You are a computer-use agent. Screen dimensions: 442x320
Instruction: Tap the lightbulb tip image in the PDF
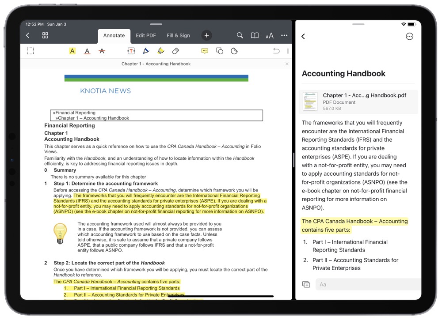pos(60,233)
